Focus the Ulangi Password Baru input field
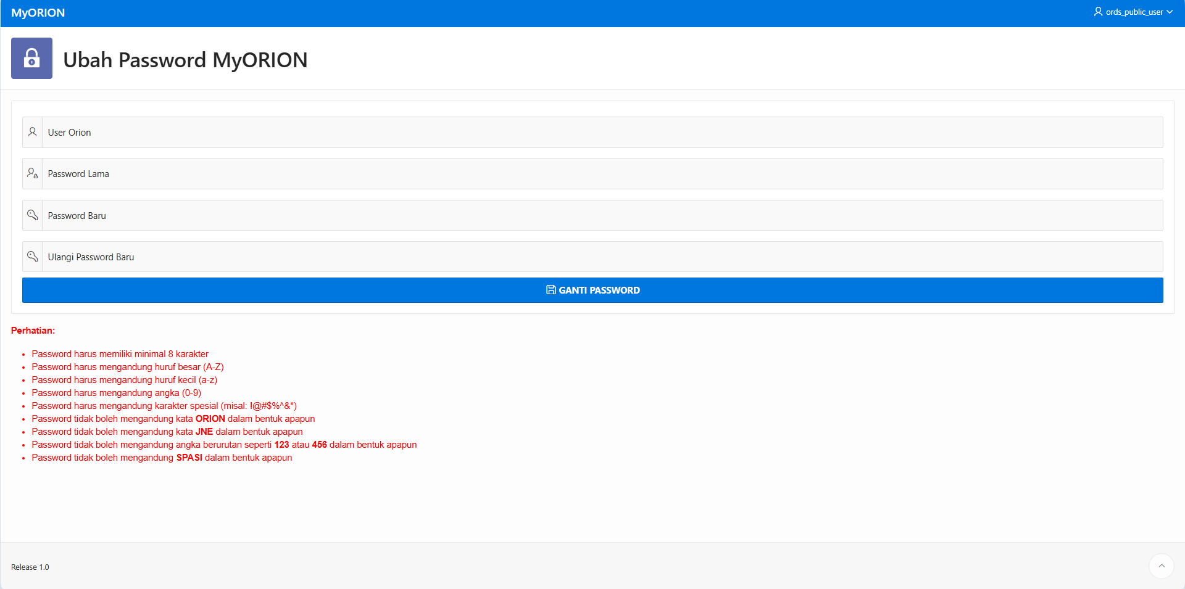Screen dimensions: 1185x589 pos(602,257)
